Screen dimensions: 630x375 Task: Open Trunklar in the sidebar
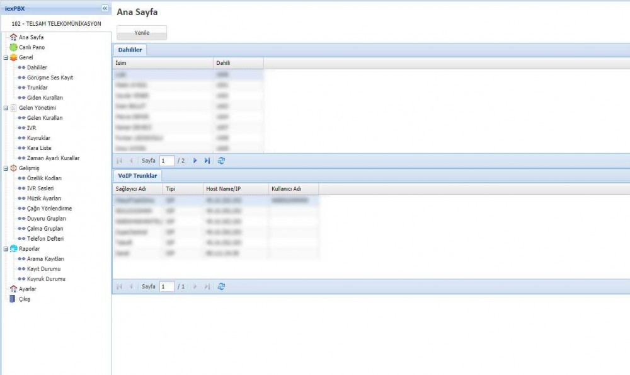[x=37, y=87]
